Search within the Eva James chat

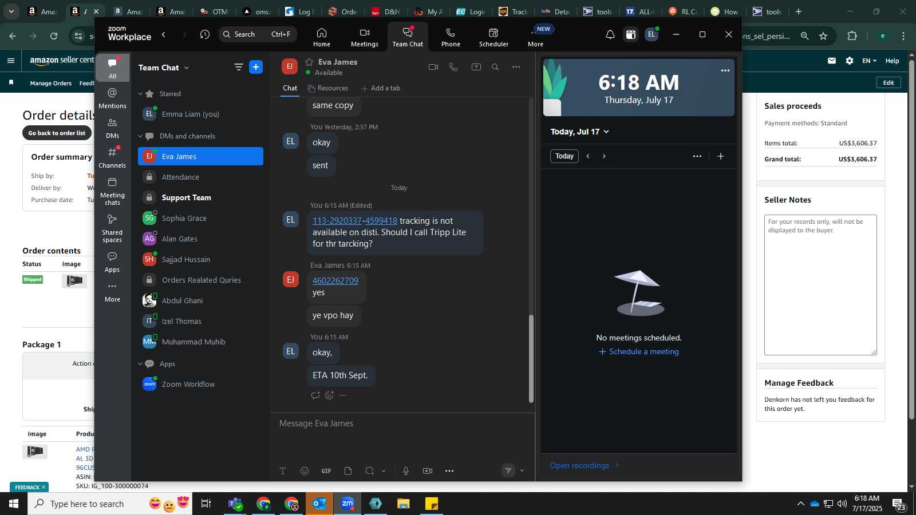tap(495, 67)
